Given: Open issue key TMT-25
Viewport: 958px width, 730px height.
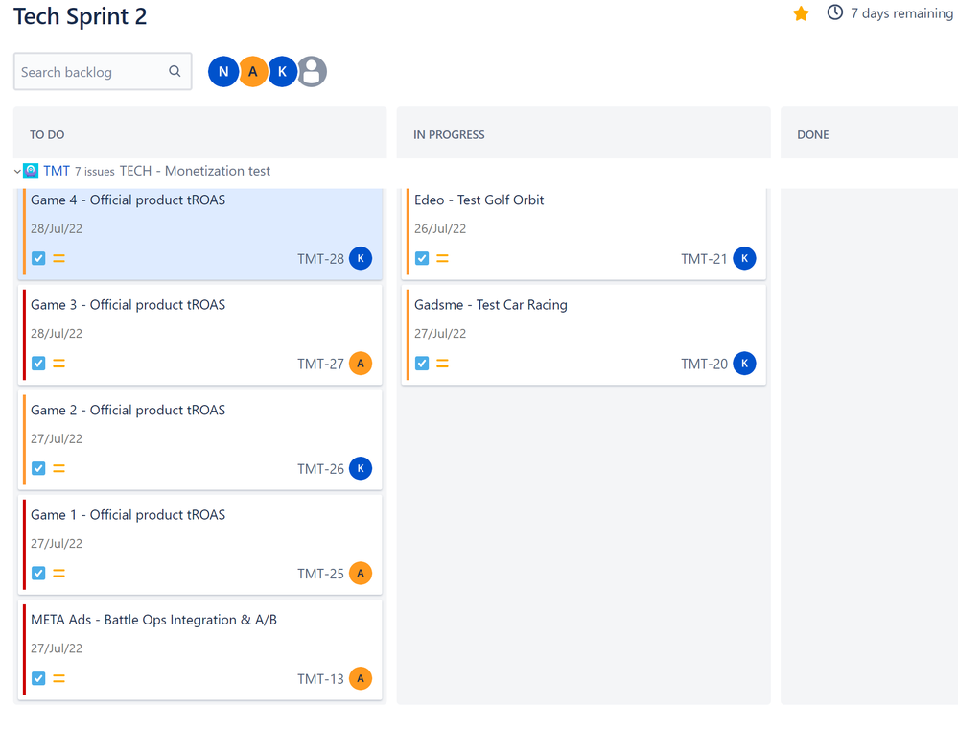Looking at the screenshot, I should coord(320,574).
